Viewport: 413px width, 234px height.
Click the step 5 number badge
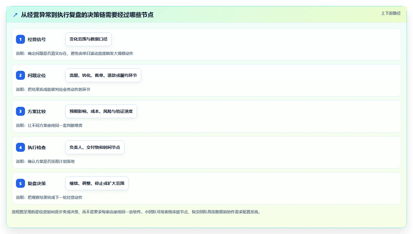(x=20, y=183)
